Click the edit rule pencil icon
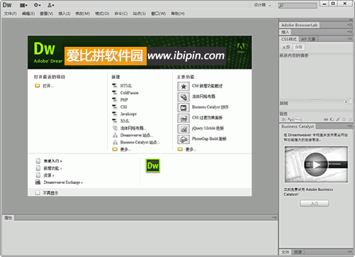This screenshot has height=257, width=355. [x=338, y=119]
